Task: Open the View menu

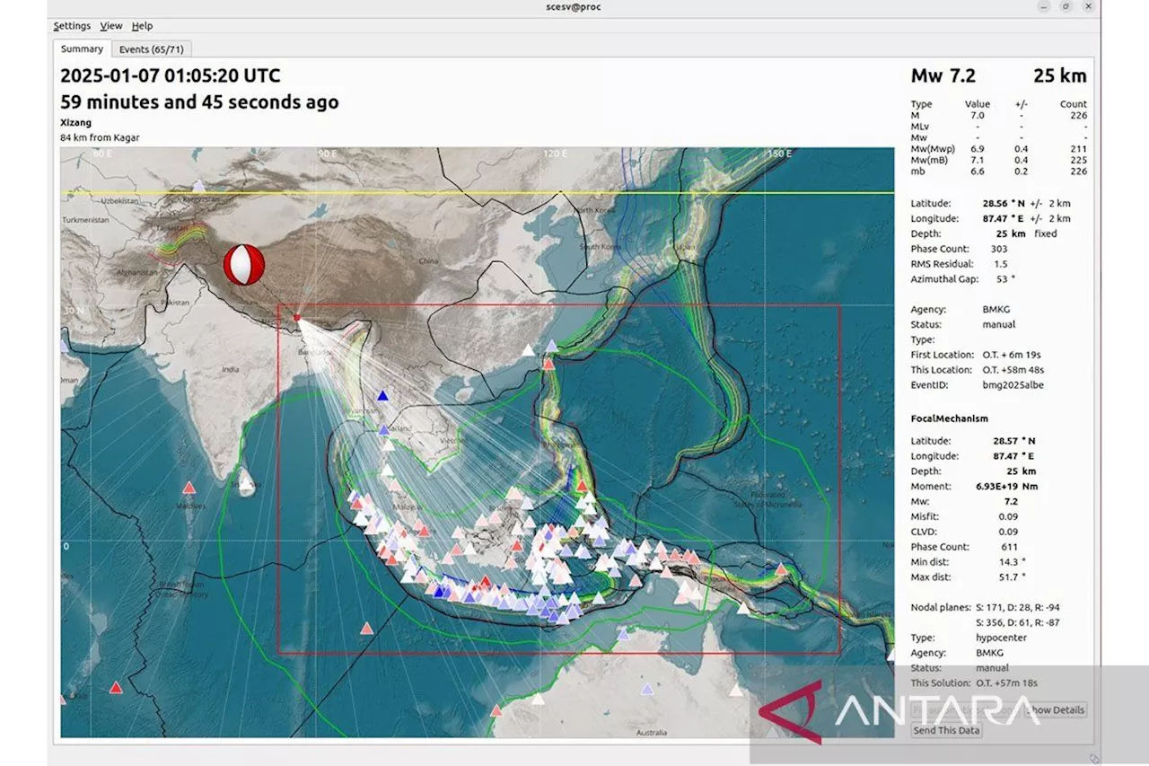Action: coord(111,26)
